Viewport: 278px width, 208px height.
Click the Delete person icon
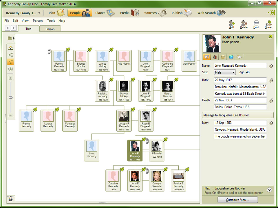click(244, 24)
